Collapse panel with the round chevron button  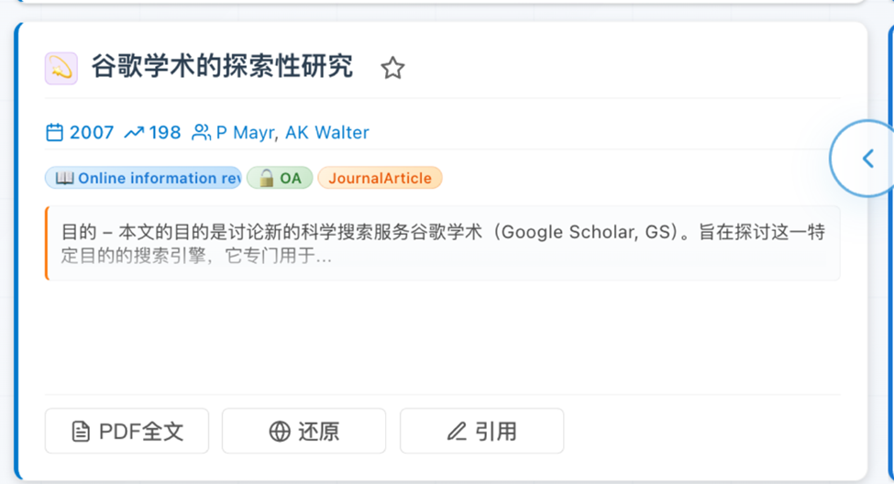(x=867, y=159)
